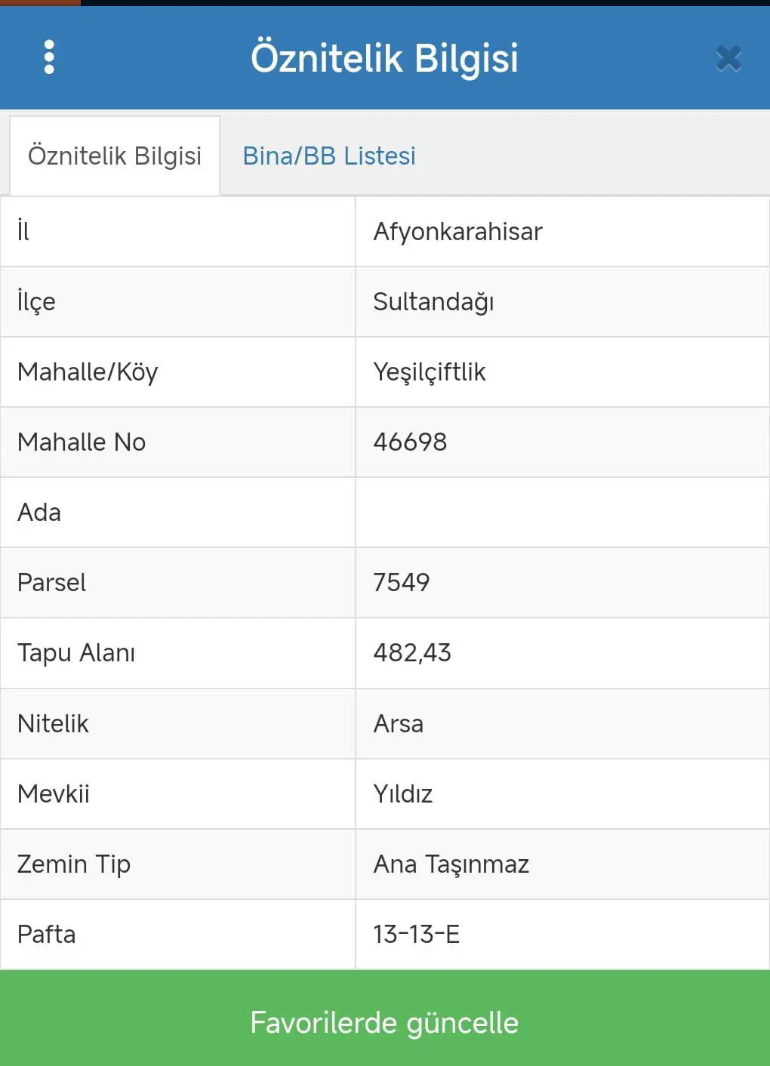The image size is (770, 1066).
Task: Select the Yeşilçiftlik neighborhood value
Action: (430, 372)
